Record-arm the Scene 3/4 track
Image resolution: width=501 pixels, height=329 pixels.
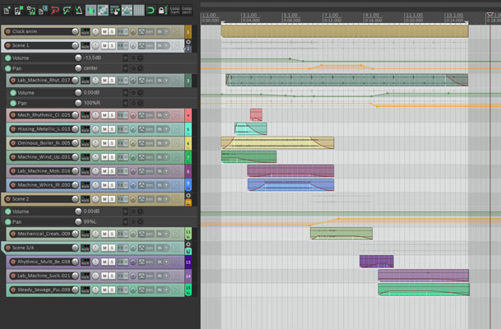point(8,248)
